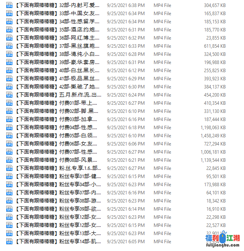This screenshot has width=244, height=251.
Task: Click the MP4 icon of the 付费05部 file
Action: pyautogui.click(x=9, y=135)
